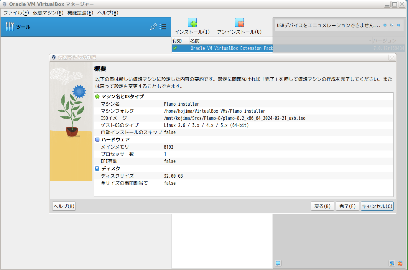Click the ディスクサイズ row label

(x=117, y=176)
